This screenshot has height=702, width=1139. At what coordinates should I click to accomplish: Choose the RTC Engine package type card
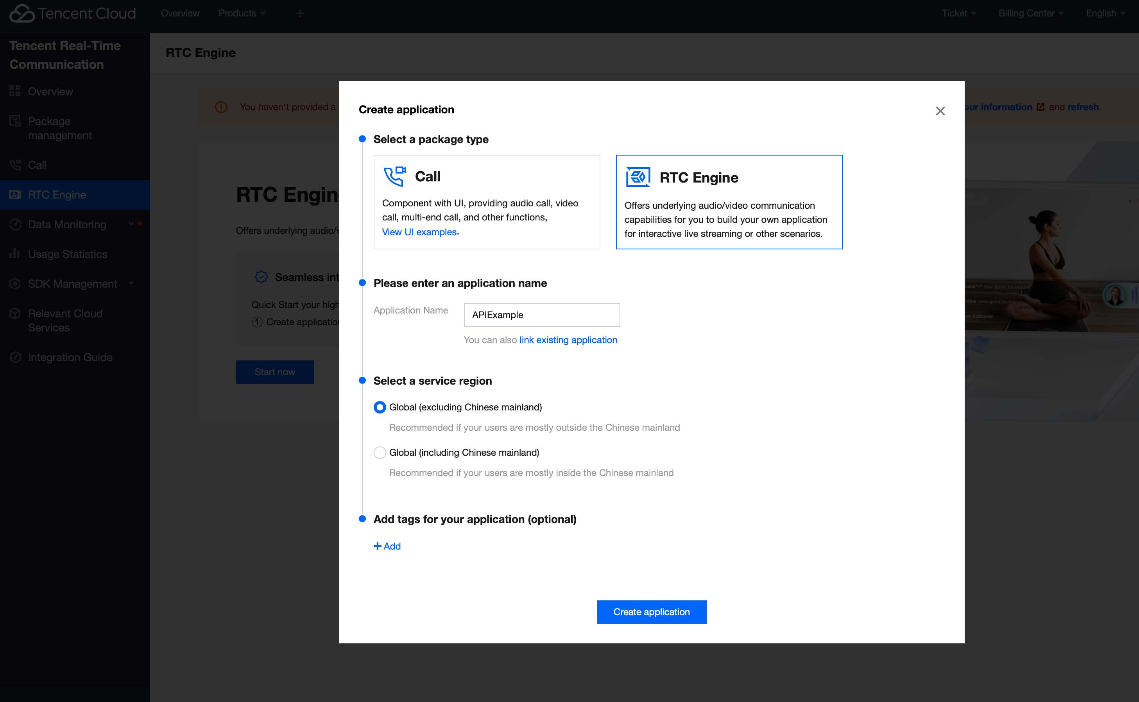click(x=729, y=202)
